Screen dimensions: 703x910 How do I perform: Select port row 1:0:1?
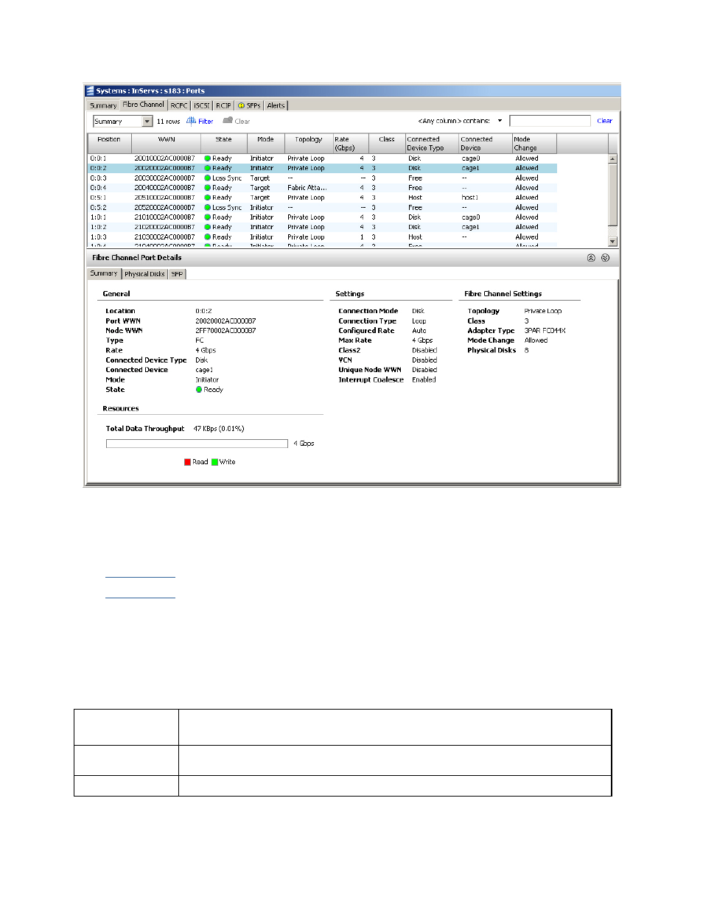[322, 217]
